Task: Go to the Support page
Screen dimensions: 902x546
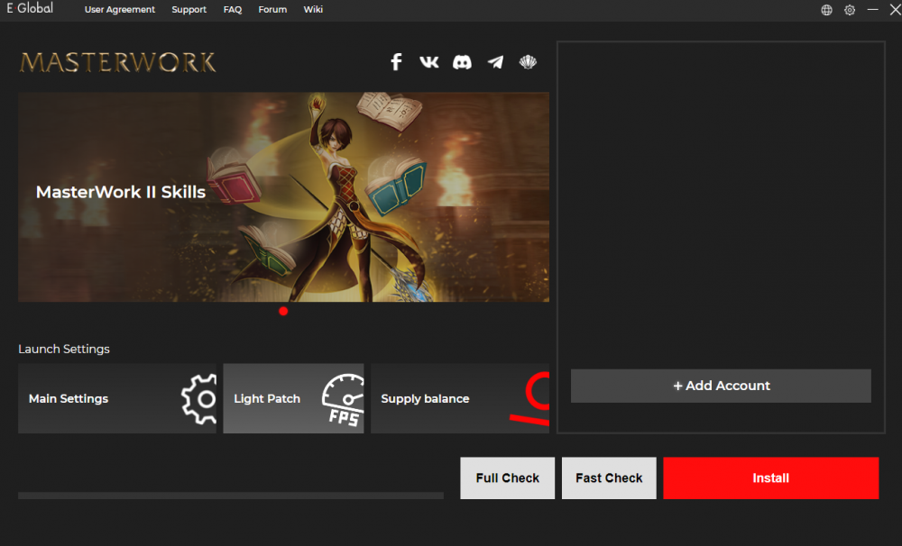Action: 189,10
